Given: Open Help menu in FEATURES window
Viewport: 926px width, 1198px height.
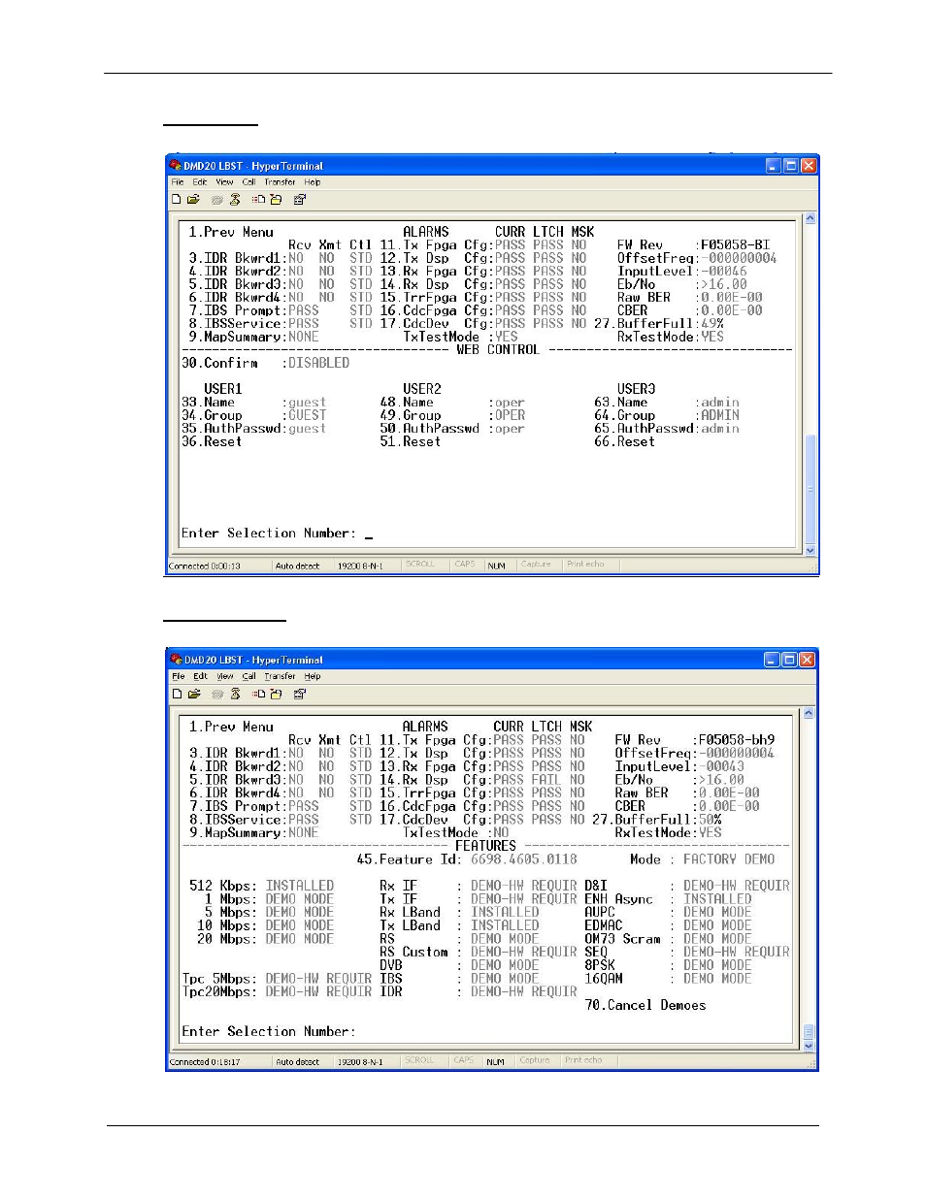Looking at the screenshot, I should pyautogui.click(x=313, y=677).
